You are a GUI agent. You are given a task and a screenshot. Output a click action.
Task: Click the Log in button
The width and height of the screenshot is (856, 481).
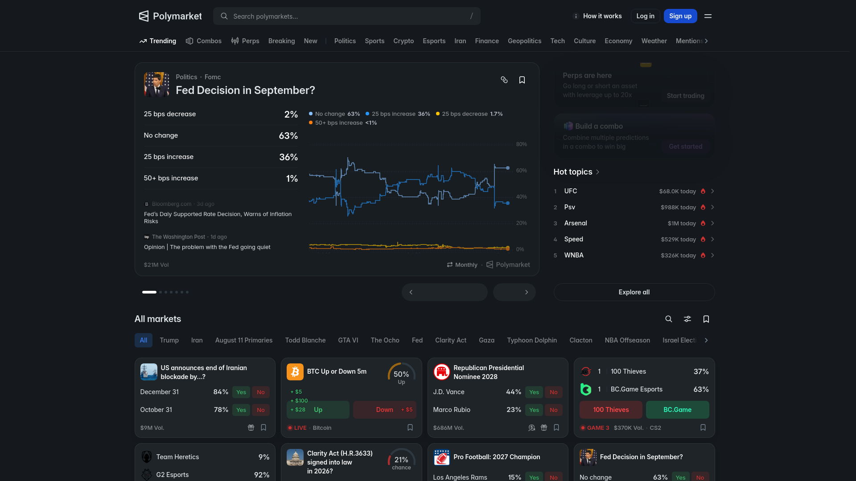click(x=645, y=16)
